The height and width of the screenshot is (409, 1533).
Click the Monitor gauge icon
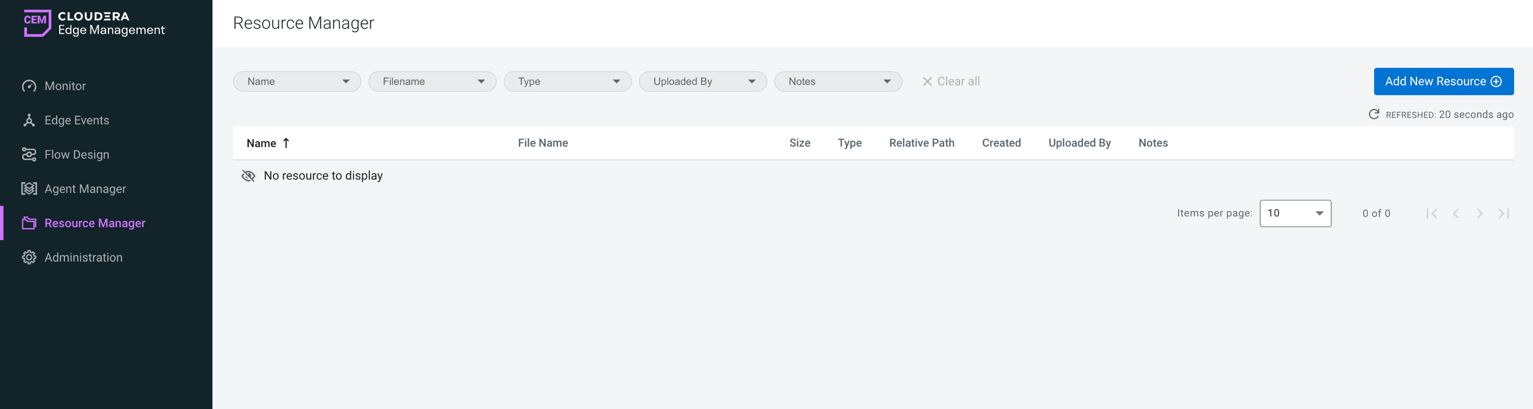tap(29, 86)
